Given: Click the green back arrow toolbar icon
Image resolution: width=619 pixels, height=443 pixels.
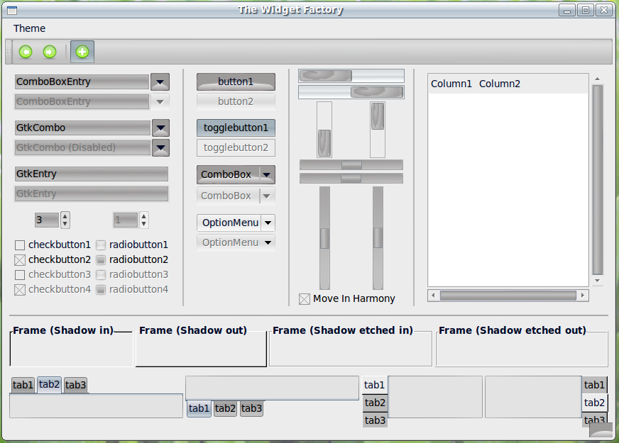Looking at the screenshot, I should pos(26,52).
